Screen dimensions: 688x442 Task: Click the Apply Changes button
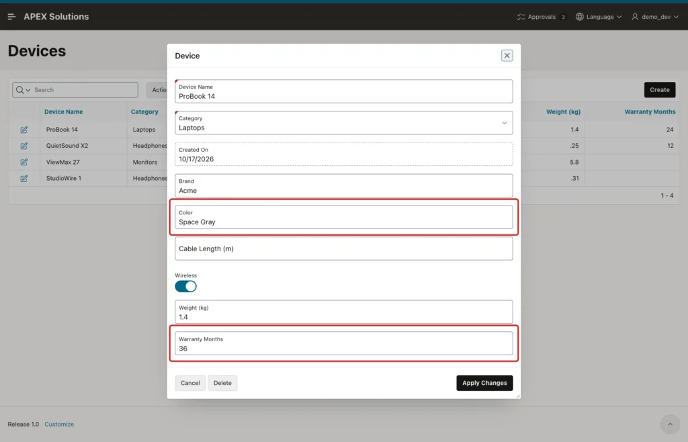pyautogui.click(x=484, y=383)
